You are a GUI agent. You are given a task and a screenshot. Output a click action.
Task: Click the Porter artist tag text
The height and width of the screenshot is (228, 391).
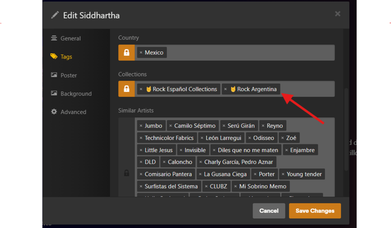(267, 174)
